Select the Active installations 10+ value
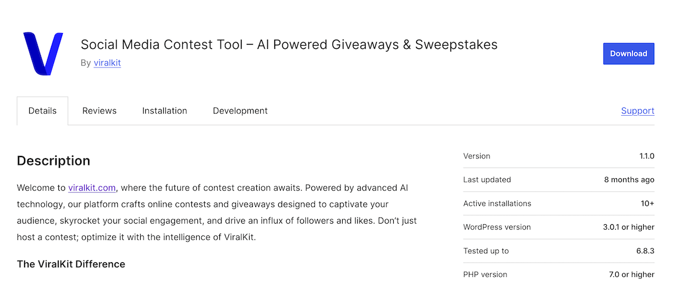Screen dimensions: 673x284 (647, 203)
